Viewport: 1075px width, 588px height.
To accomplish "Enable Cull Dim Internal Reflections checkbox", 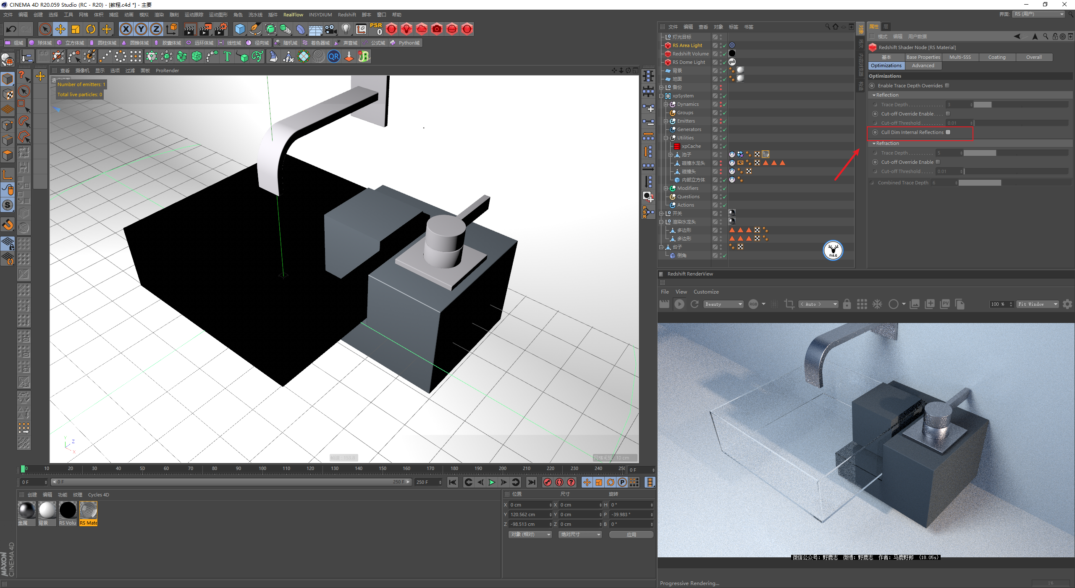I will click(948, 132).
